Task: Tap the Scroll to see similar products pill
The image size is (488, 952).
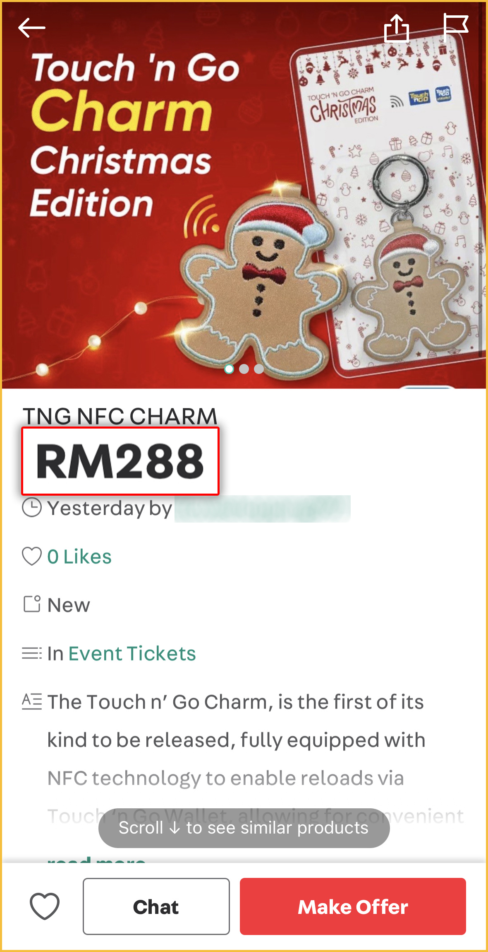Action: pyautogui.click(x=244, y=828)
